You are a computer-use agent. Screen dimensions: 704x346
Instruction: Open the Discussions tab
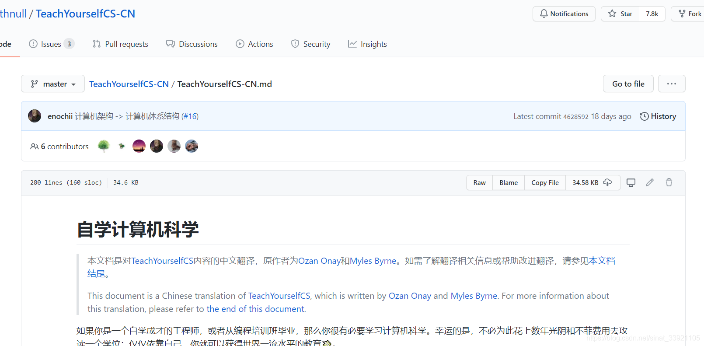coord(192,44)
